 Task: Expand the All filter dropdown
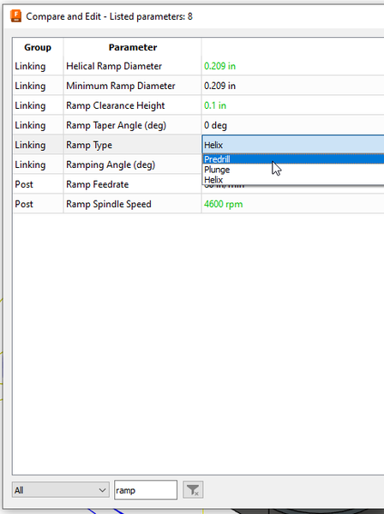point(61,490)
